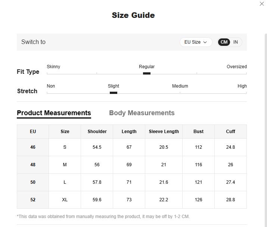The height and width of the screenshot is (227, 267).
Task: Select the EU 52 row label
Action: point(33,200)
